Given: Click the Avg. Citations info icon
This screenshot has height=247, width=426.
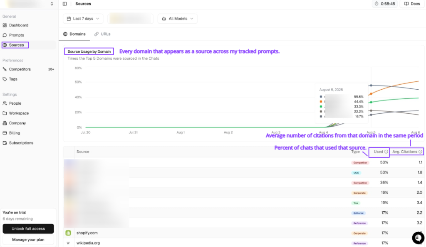Looking at the screenshot, I should click(420, 152).
